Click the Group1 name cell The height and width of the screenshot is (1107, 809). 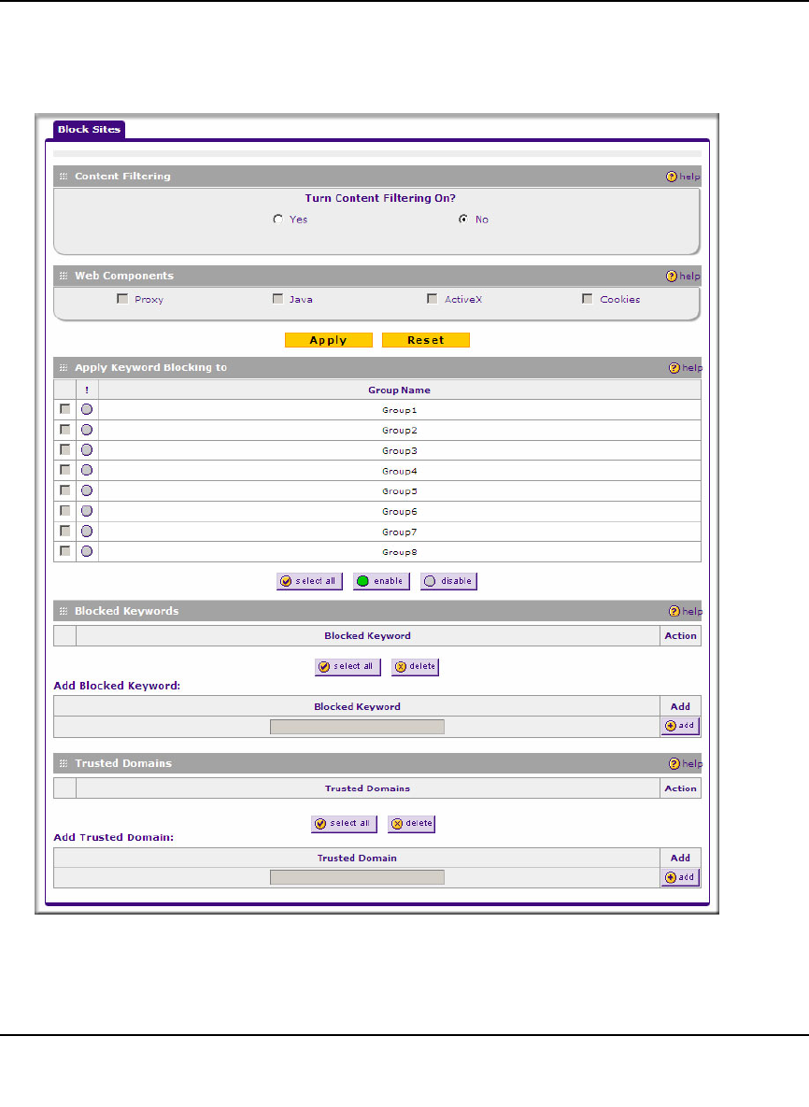tap(400, 410)
